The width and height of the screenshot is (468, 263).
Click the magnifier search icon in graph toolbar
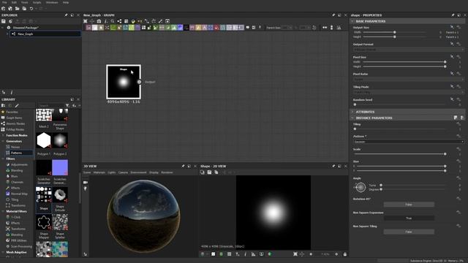113,21
